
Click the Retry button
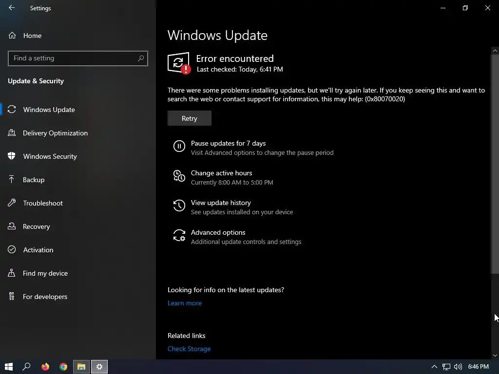[x=190, y=118]
